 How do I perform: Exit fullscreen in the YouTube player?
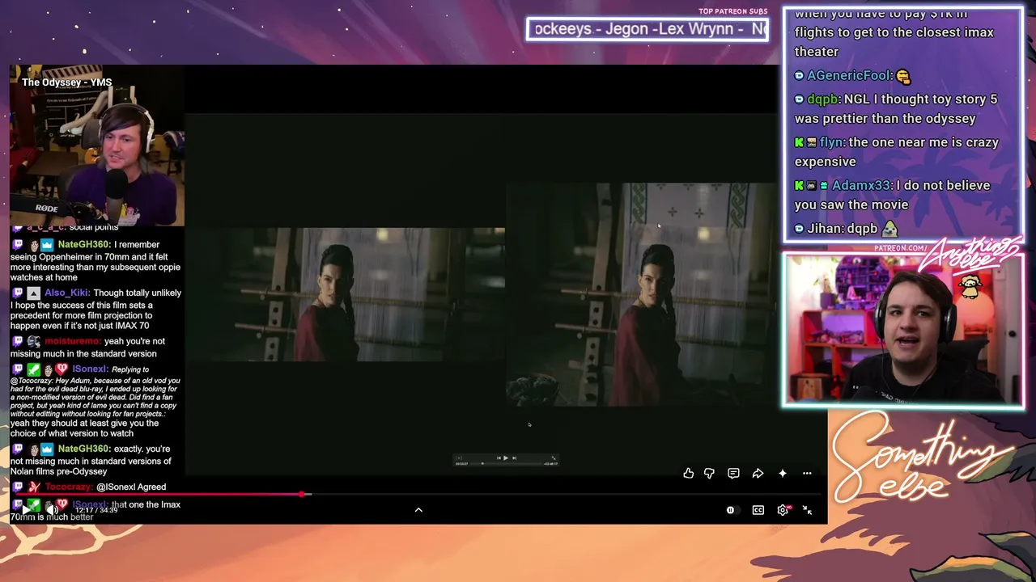pyautogui.click(x=807, y=510)
